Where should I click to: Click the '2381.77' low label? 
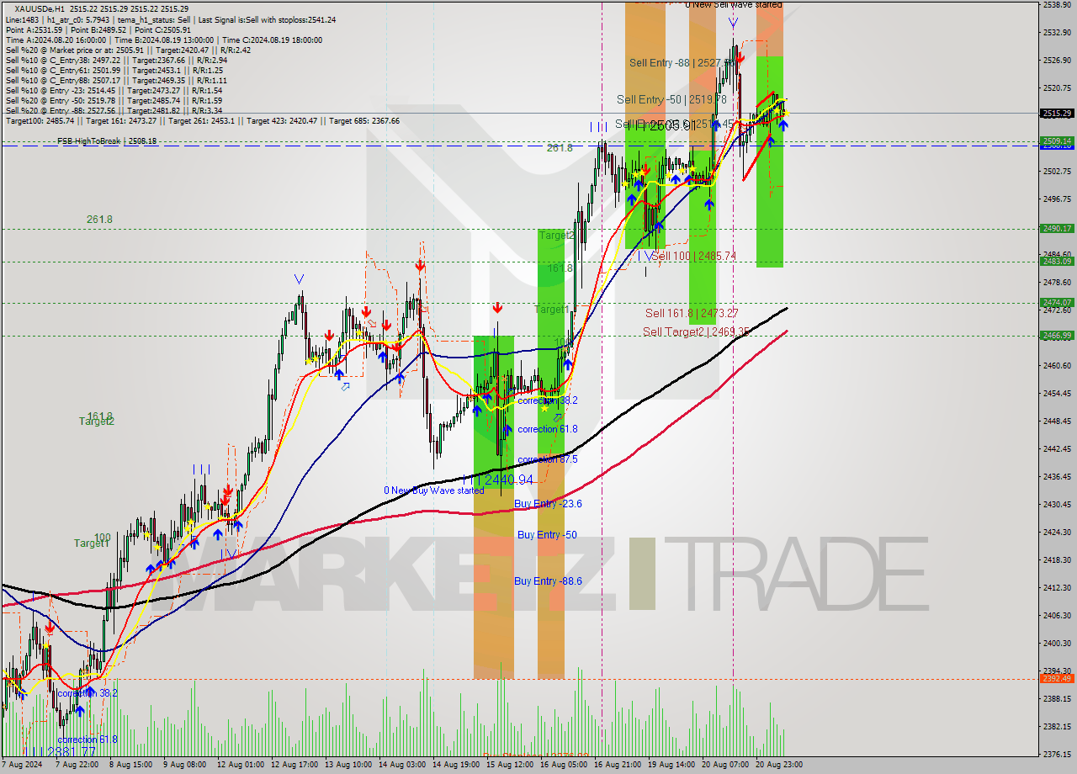tap(71, 752)
